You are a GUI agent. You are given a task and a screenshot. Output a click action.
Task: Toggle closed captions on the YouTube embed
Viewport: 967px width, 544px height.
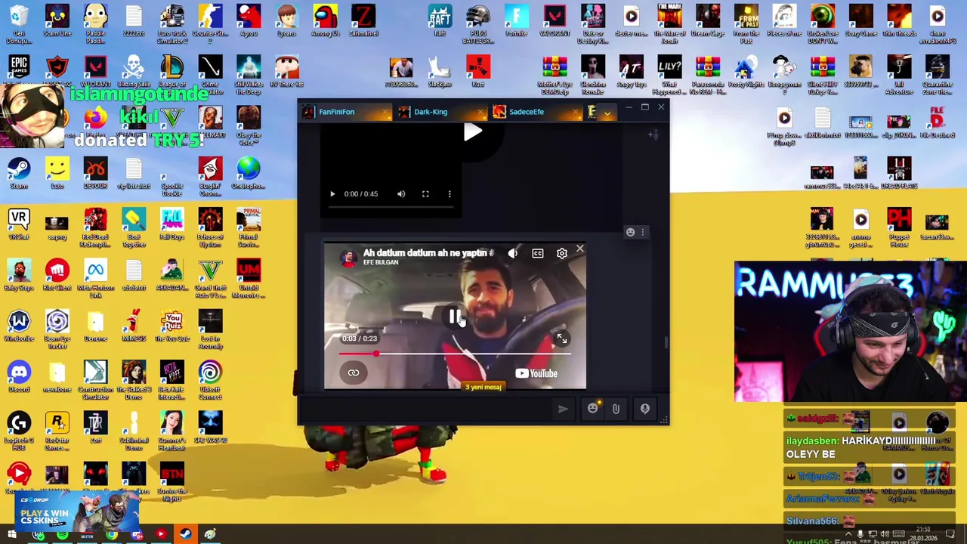pyautogui.click(x=537, y=254)
